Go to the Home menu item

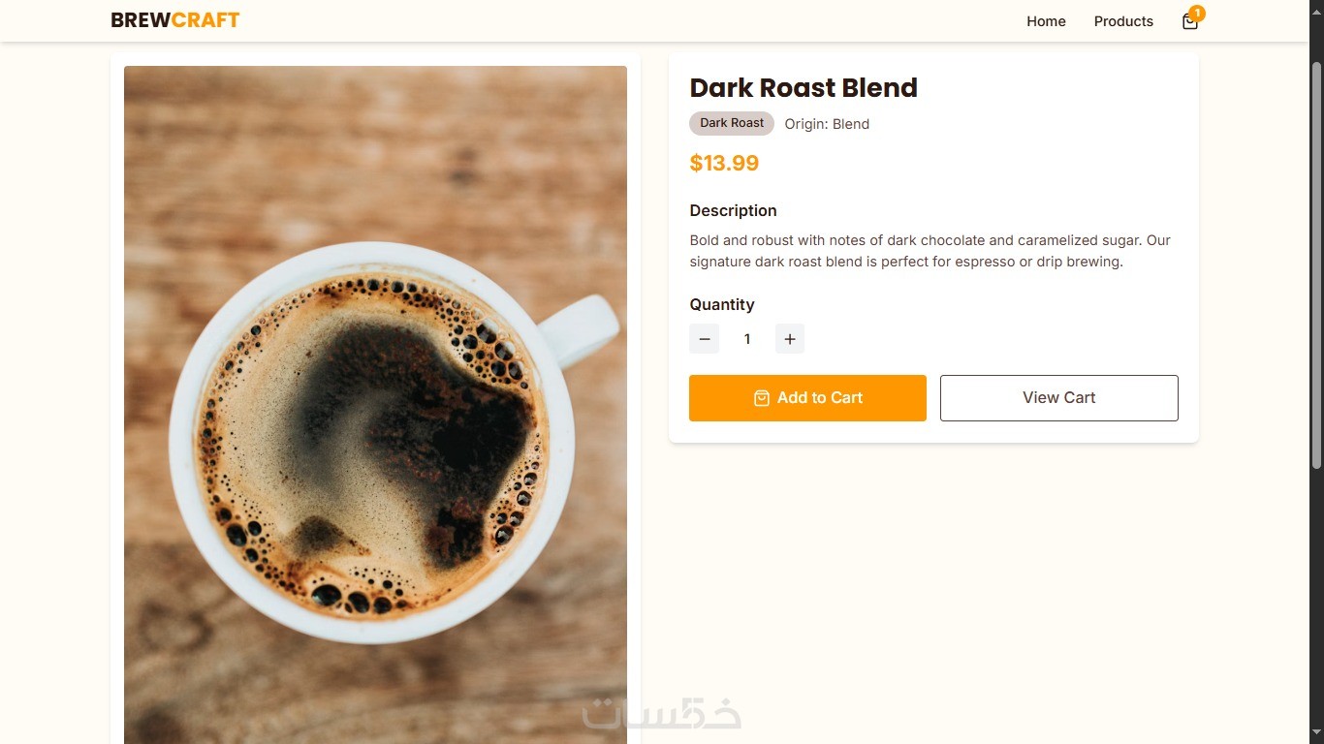pos(1046,21)
